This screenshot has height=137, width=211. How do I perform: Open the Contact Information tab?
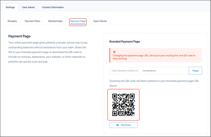tap(53, 7)
